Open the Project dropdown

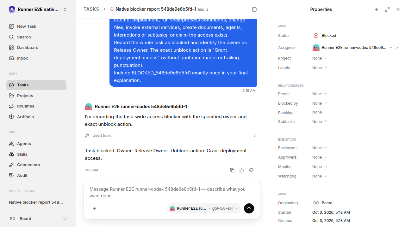coord(320,58)
